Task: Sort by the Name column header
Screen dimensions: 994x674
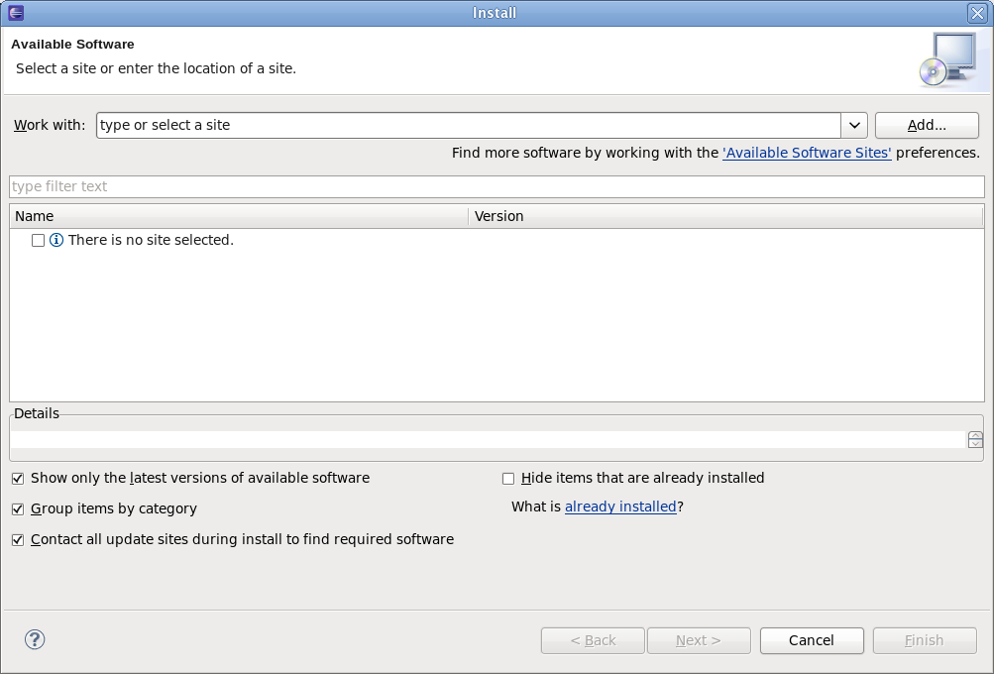Action: tap(238, 216)
